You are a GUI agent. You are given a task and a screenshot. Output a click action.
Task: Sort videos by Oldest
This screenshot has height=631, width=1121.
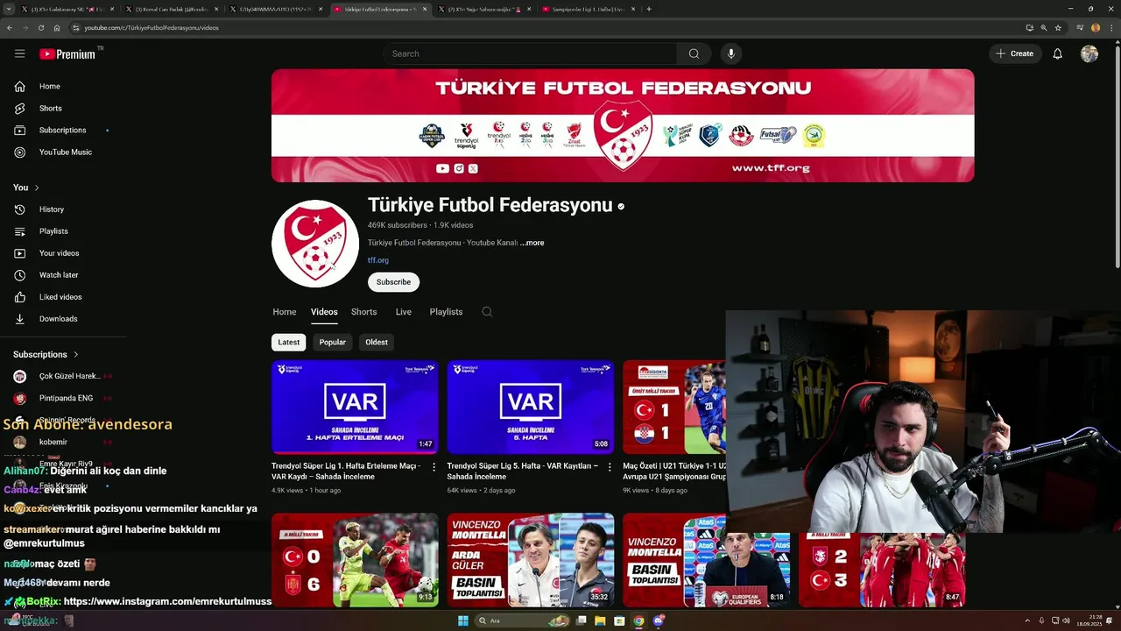[x=377, y=342]
